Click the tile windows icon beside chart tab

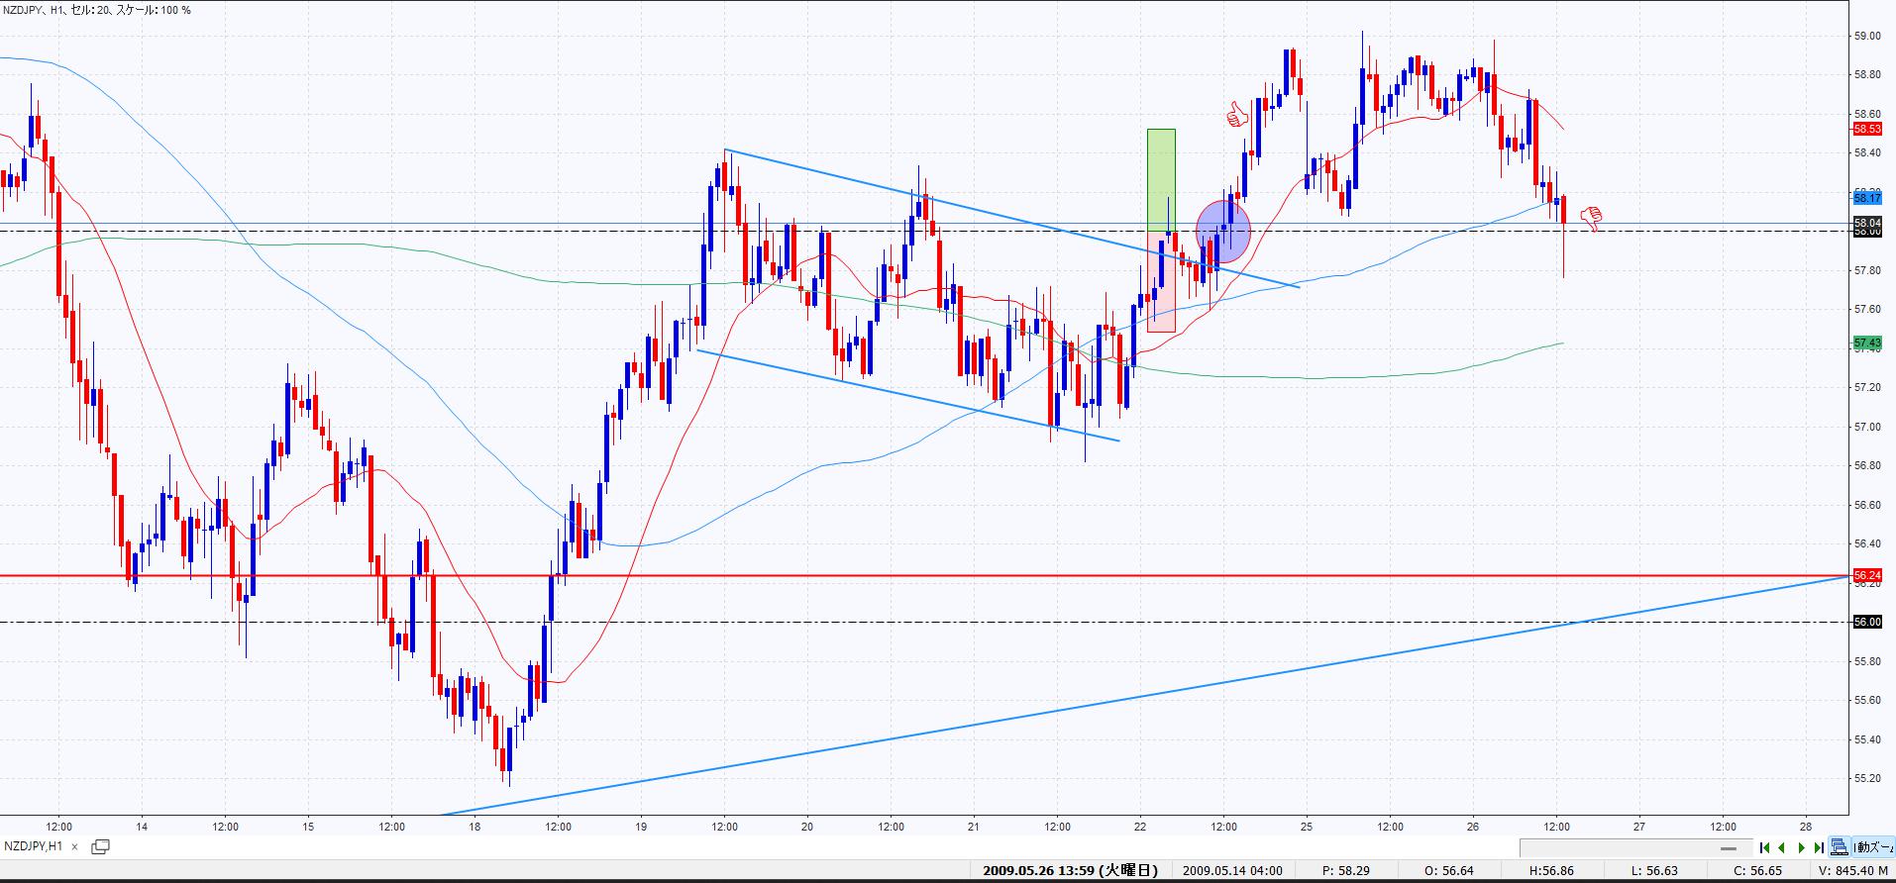click(x=100, y=846)
